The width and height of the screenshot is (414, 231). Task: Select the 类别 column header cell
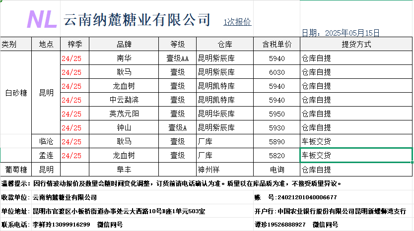[9, 44]
